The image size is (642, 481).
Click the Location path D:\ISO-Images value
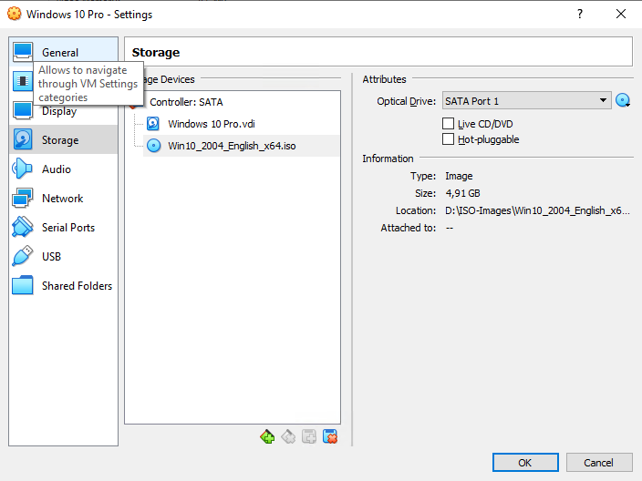pyautogui.click(x=537, y=210)
